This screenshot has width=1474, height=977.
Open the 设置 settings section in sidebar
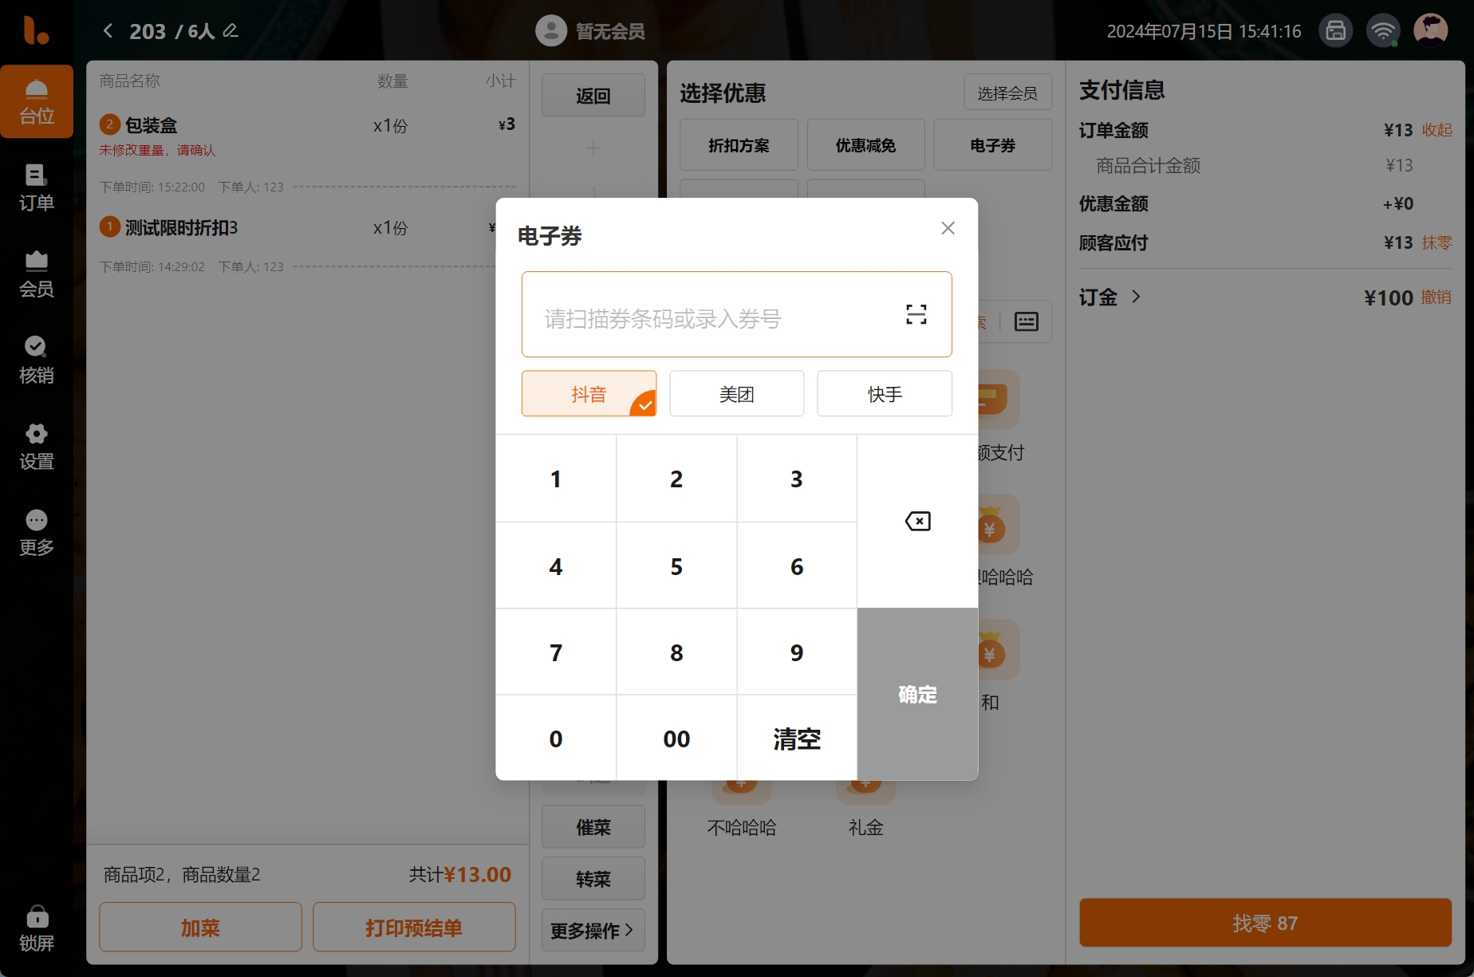(x=37, y=447)
